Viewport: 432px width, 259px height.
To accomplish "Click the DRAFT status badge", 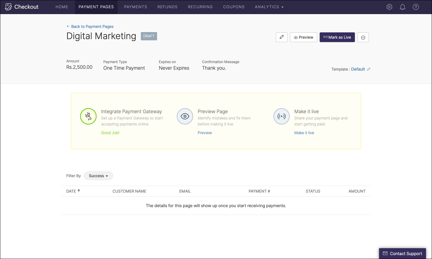I will click(x=149, y=36).
